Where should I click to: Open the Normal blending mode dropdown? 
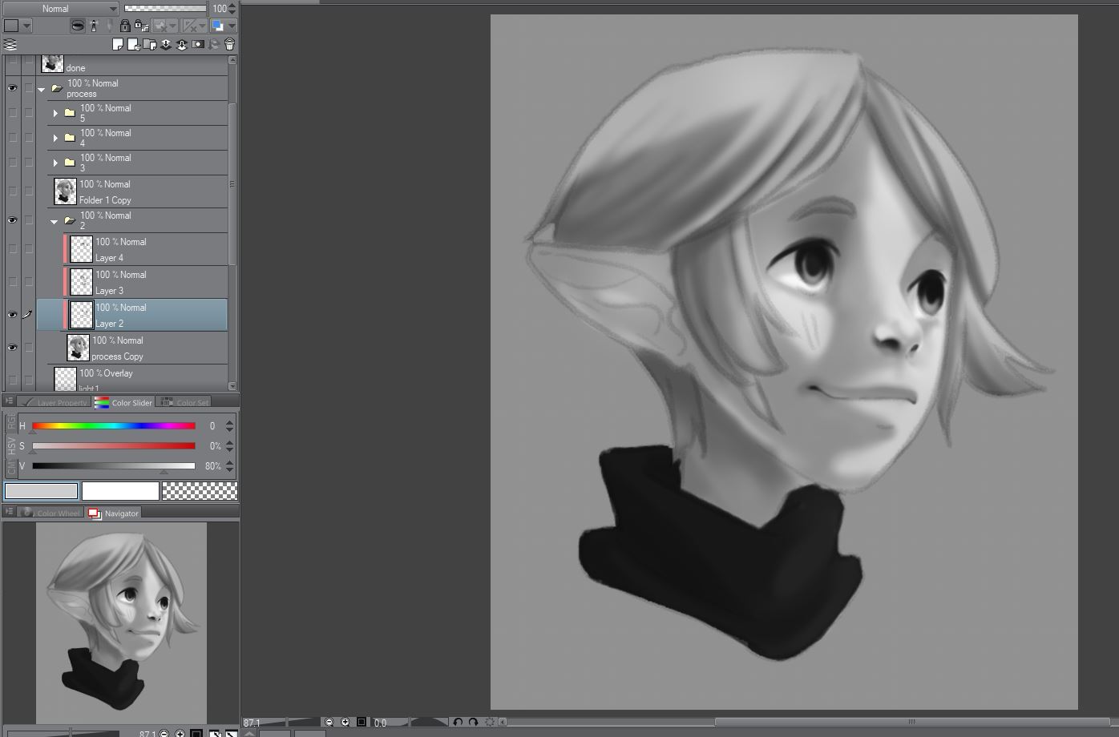coord(61,8)
